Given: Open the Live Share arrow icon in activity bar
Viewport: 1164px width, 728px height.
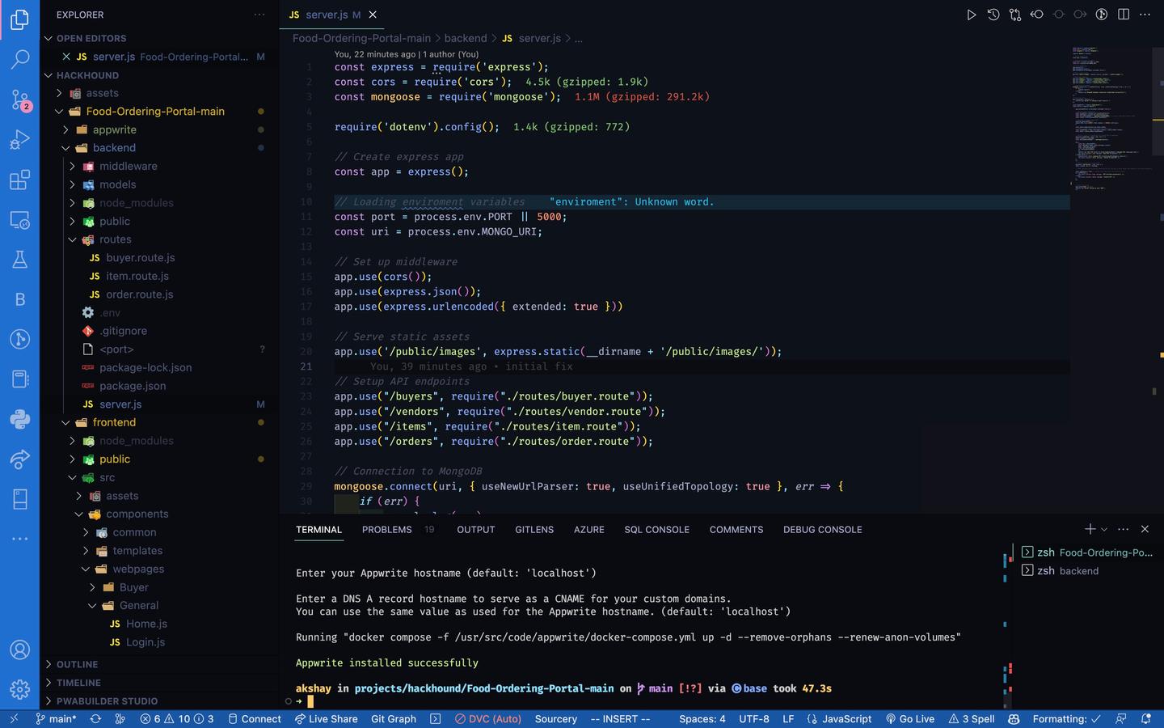Looking at the screenshot, I should pos(19,459).
